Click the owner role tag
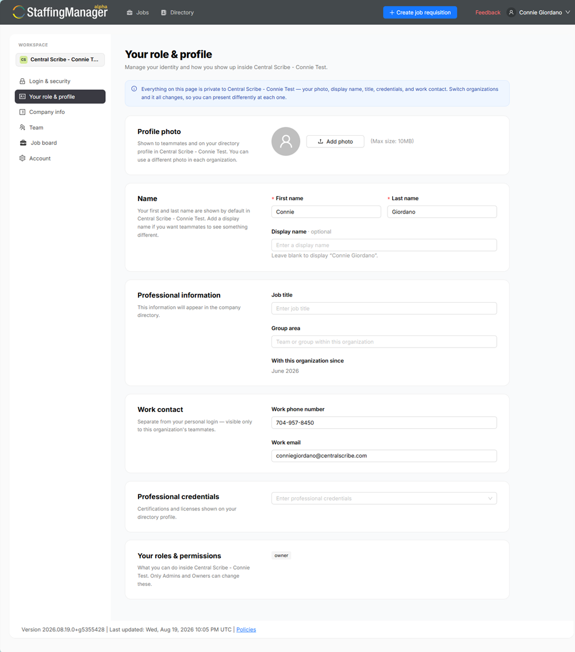Viewport: 575px width, 652px height. [x=281, y=555]
